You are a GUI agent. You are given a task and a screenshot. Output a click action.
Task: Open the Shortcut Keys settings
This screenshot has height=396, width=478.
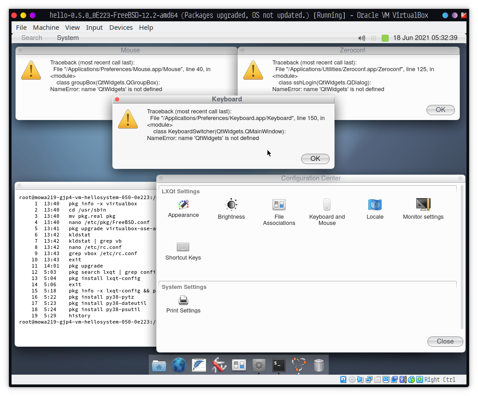point(183,247)
